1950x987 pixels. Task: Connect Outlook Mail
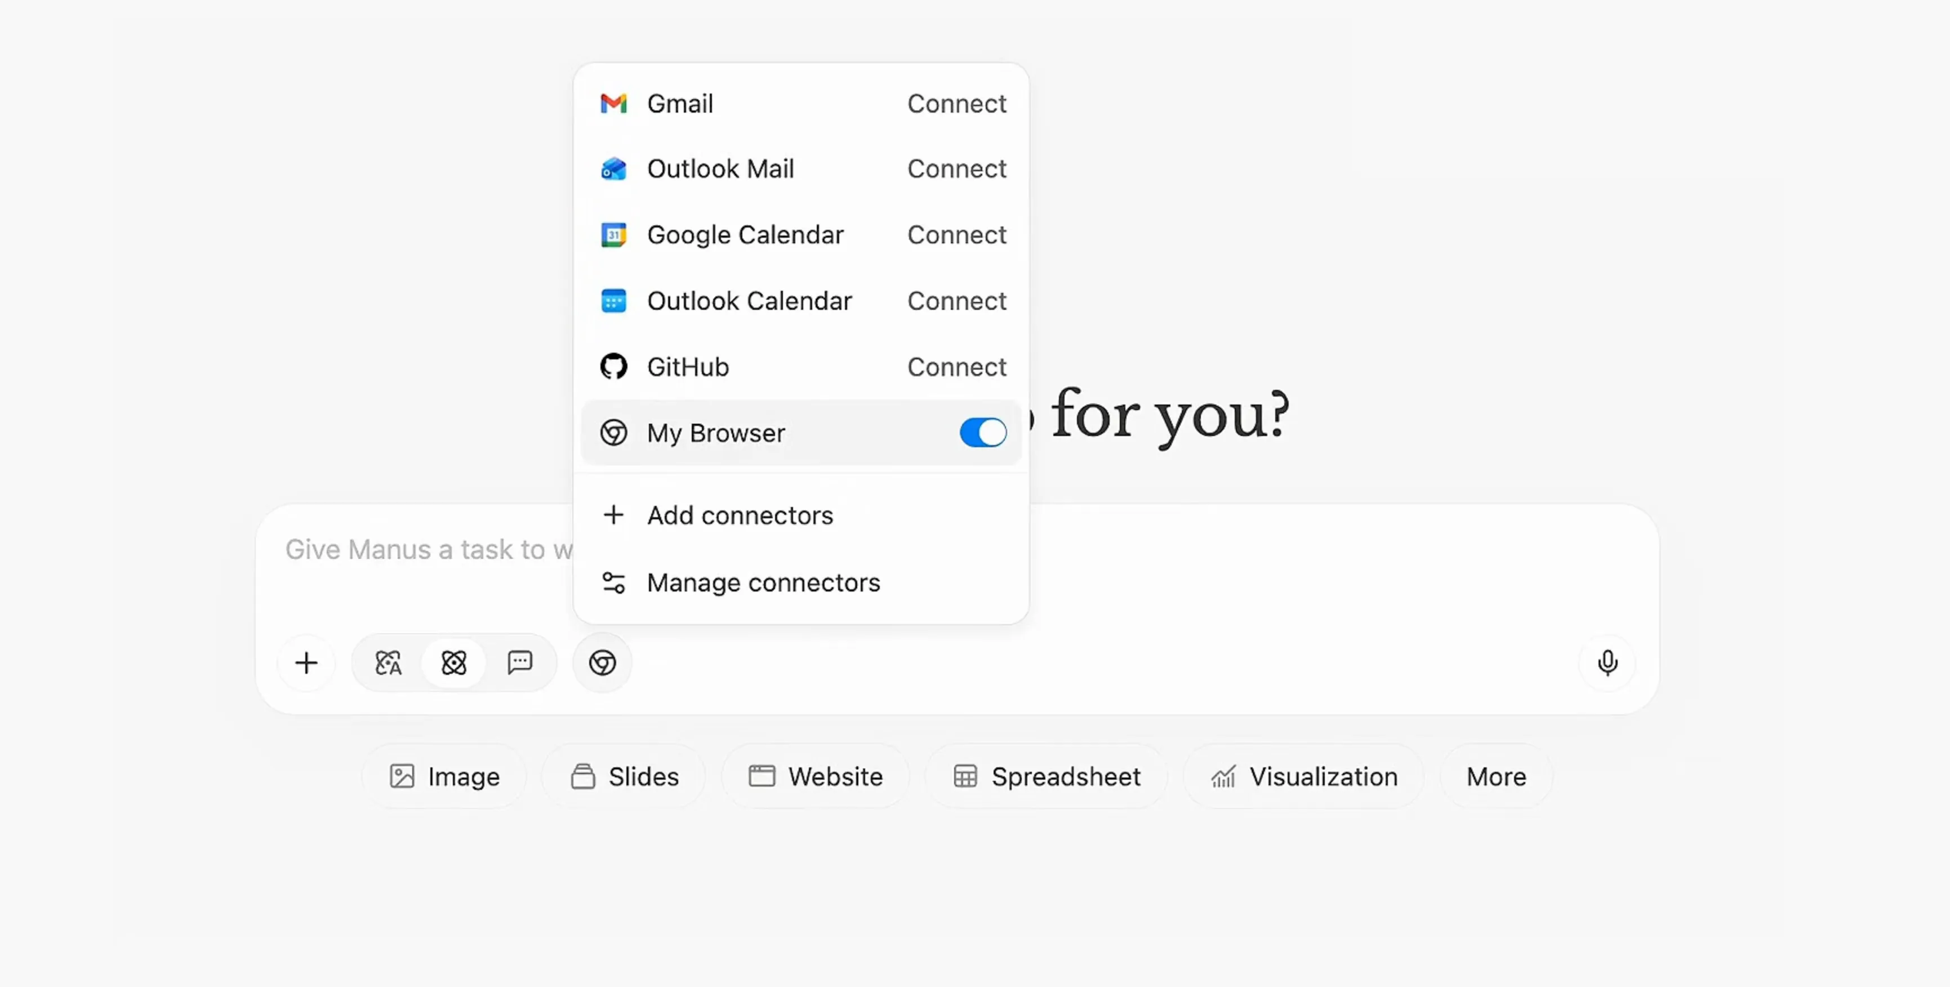957,169
